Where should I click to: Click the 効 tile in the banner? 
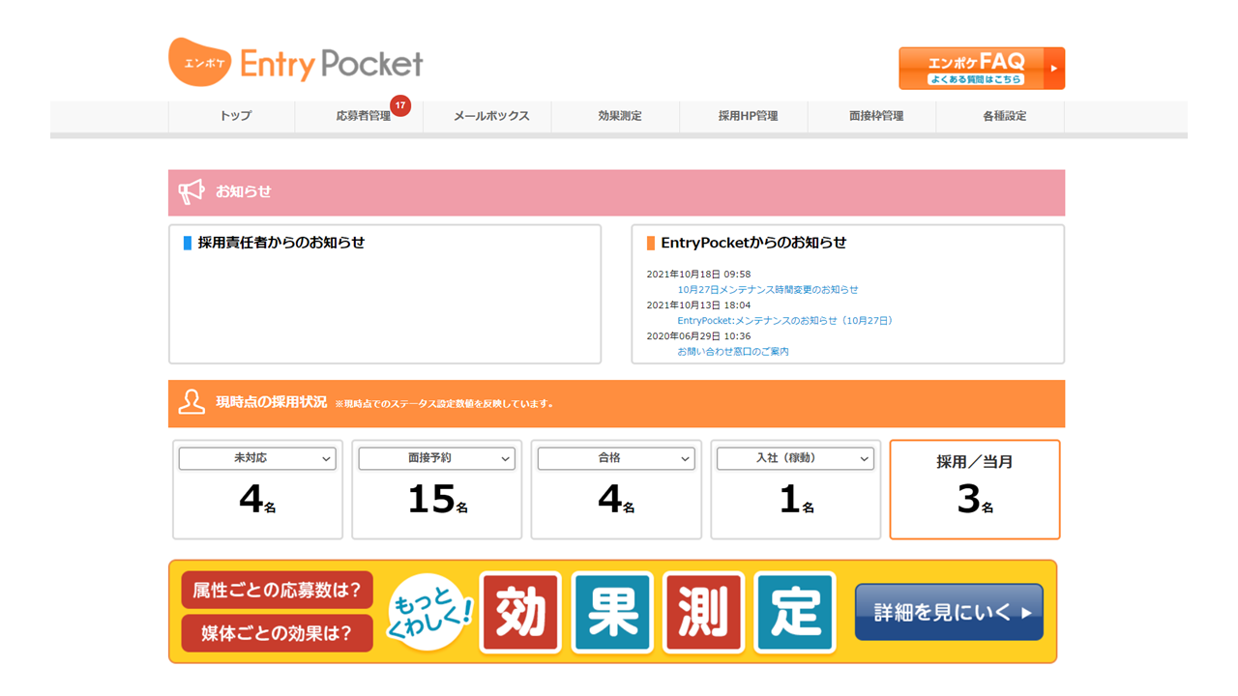[x=520, y=611]
